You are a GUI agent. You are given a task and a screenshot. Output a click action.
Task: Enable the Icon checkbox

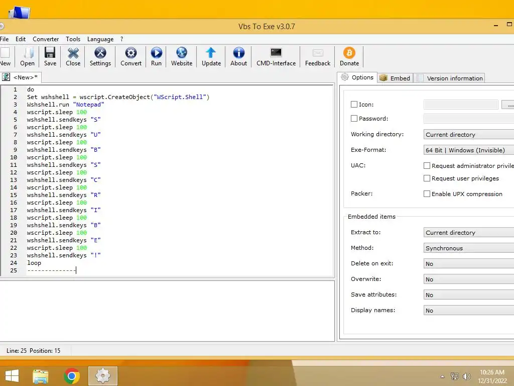[354, 105]
